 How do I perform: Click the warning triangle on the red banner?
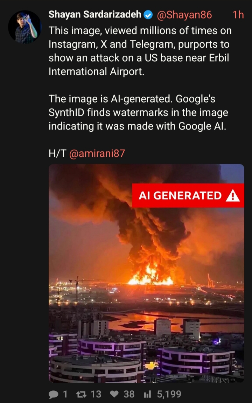point(232,196)
